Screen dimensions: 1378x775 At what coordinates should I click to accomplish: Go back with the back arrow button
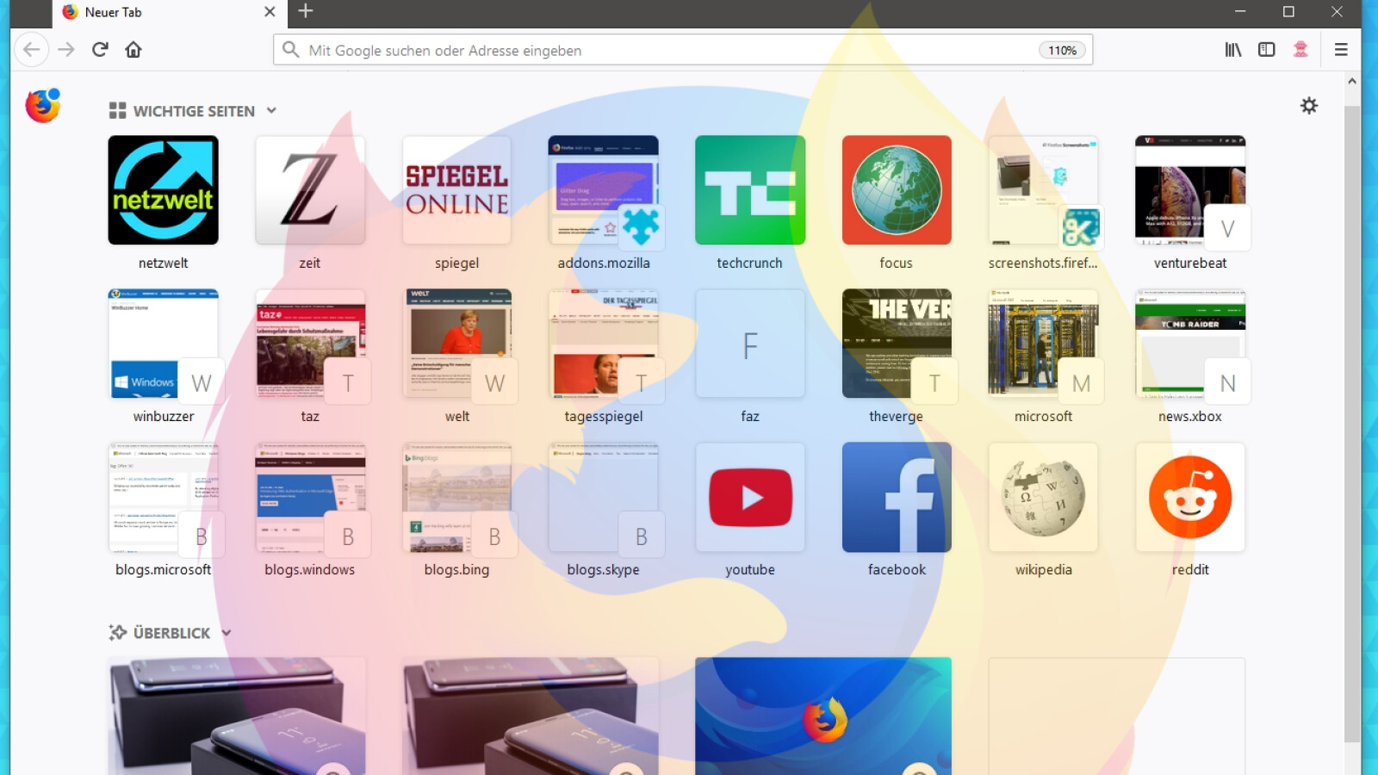pyautogui.click(x=32, y=49)
